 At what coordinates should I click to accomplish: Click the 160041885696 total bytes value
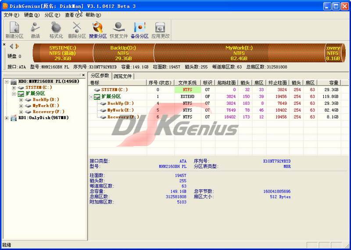[277, 191]
